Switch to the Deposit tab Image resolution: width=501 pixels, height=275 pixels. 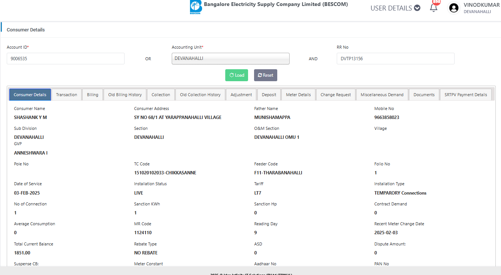[x=269, y=95]
